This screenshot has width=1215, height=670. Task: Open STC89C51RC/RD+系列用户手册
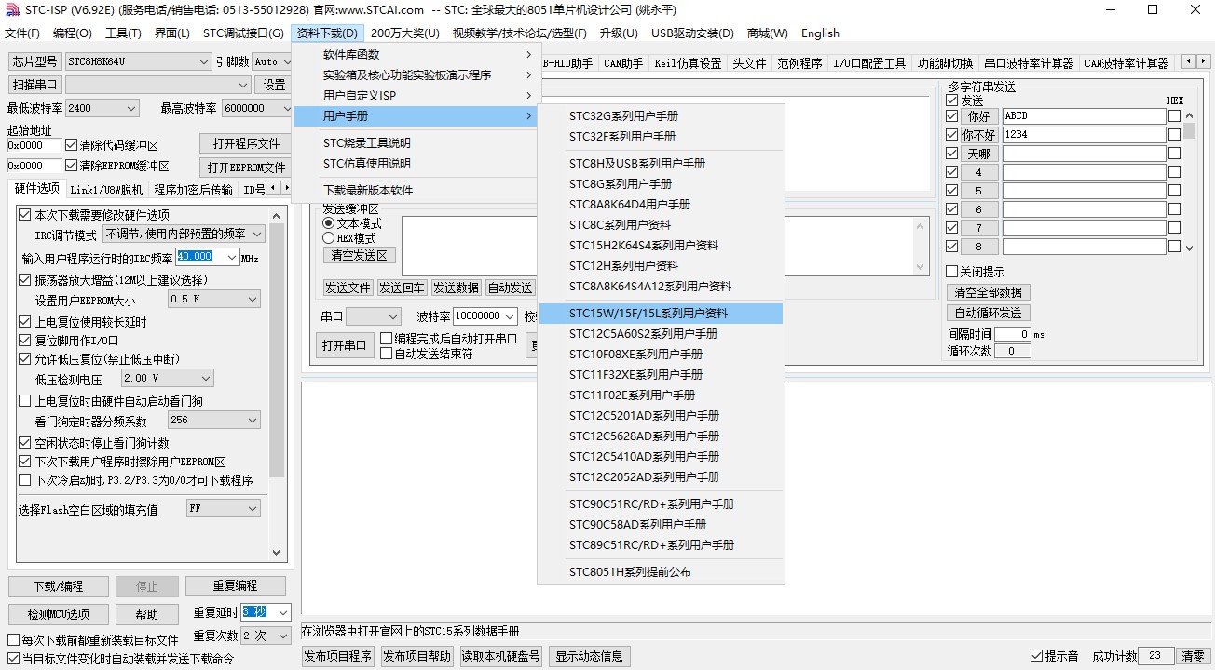click(661, 544)
